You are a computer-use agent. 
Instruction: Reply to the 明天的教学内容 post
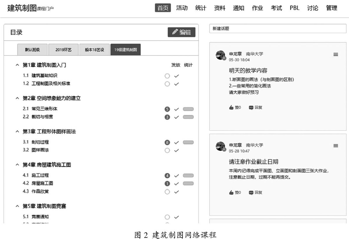point(255,107)
